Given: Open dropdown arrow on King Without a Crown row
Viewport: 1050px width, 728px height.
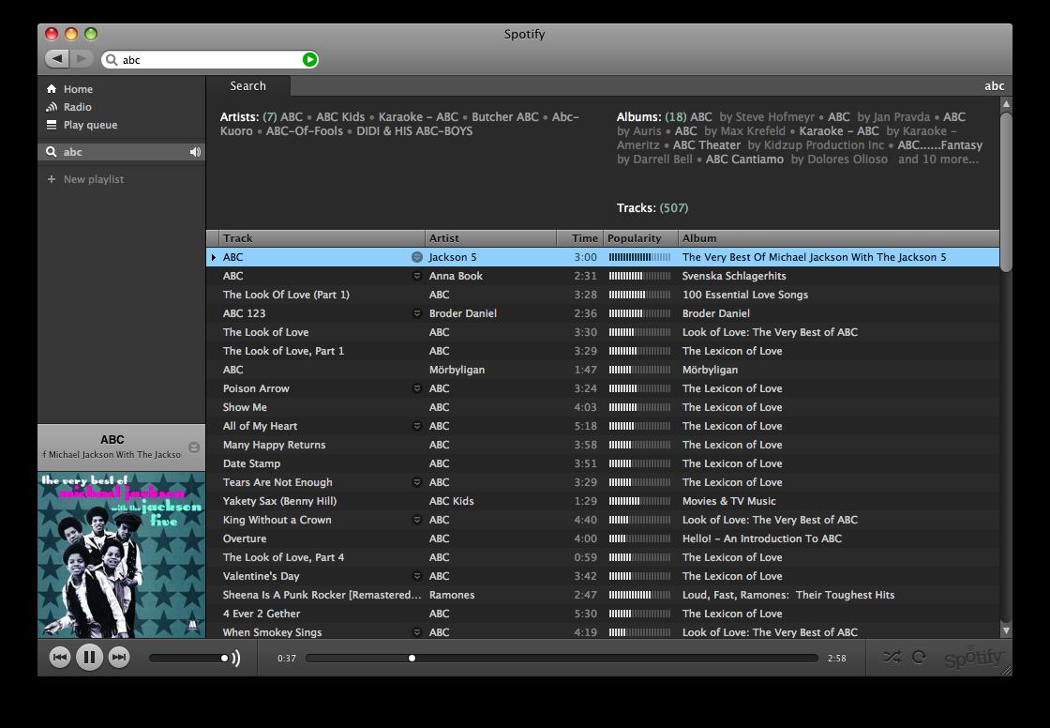Looking at the screenshot, I should (416, 520).
